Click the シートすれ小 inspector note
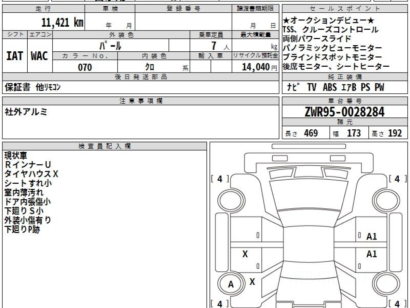410x308 pixels. (x=28, y=183)
